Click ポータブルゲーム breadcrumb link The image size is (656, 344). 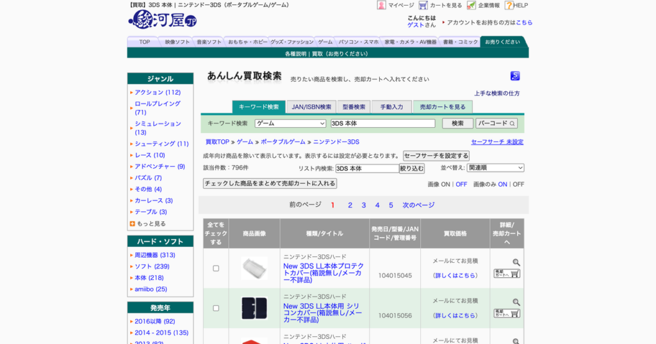pyautogui.click(x=283, y=142)
